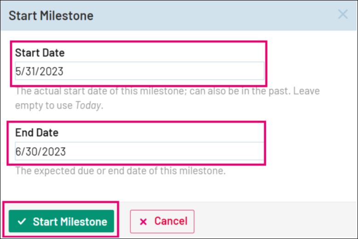Click the checkmark icon on Start Milestone
The image size is (358, 239).
coord(21,222)
